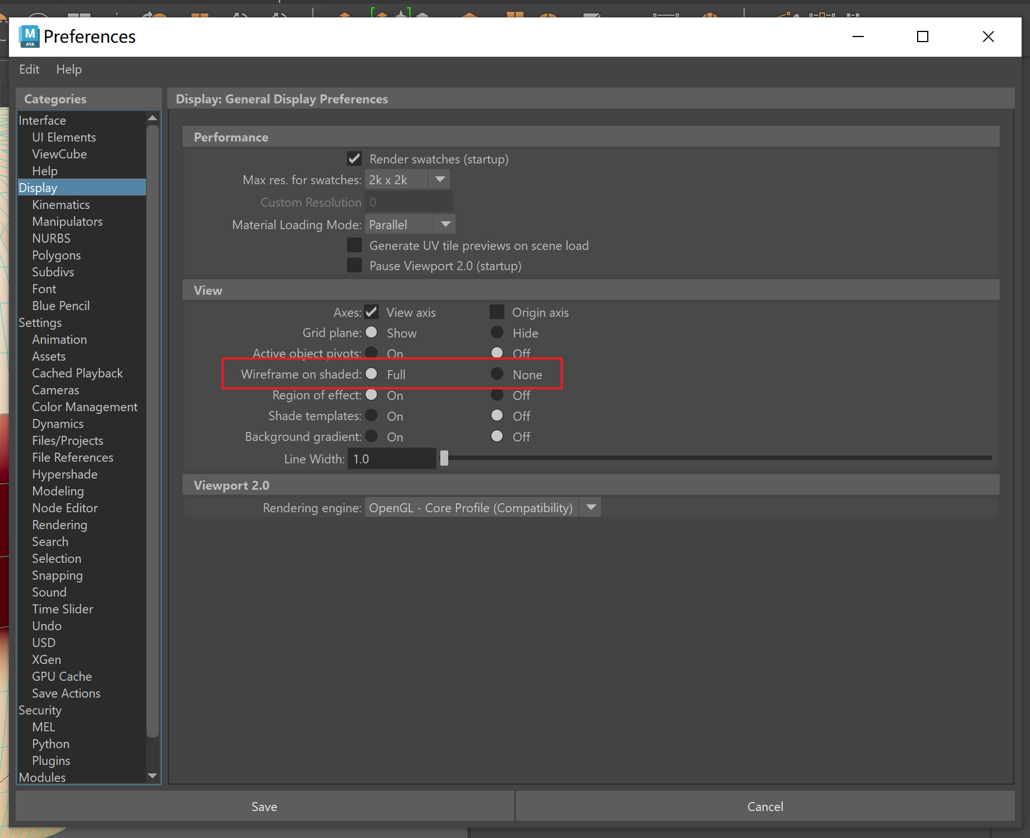
Task: Open GPU Cache preferences
Action: pyautogui.click(x=62, y=676)
